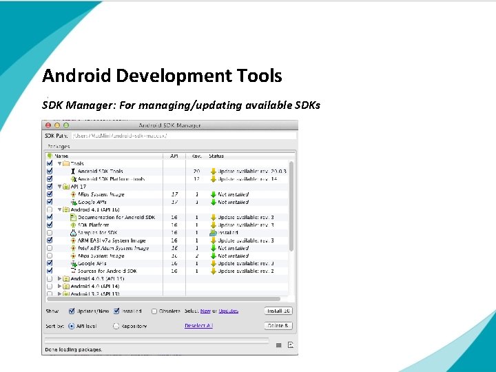Click the API column header
This screenshot has width=496, height=372.
coord(174,156)
